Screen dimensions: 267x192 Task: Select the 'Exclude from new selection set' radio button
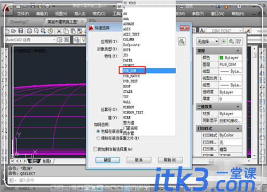(98, 138)
